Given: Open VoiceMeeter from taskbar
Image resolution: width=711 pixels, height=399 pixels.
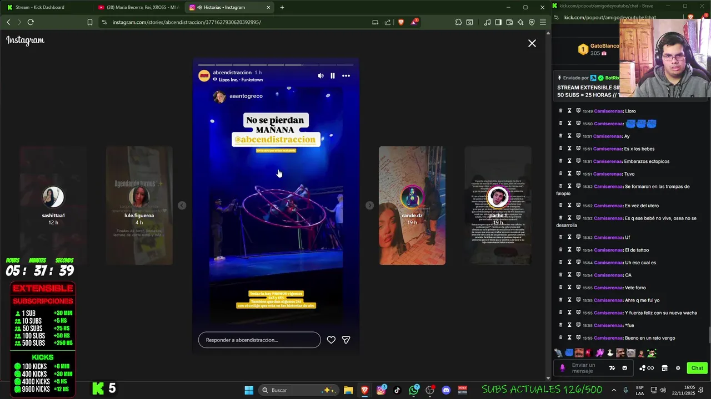Looking at the screenshot, I should pos(463,390).
